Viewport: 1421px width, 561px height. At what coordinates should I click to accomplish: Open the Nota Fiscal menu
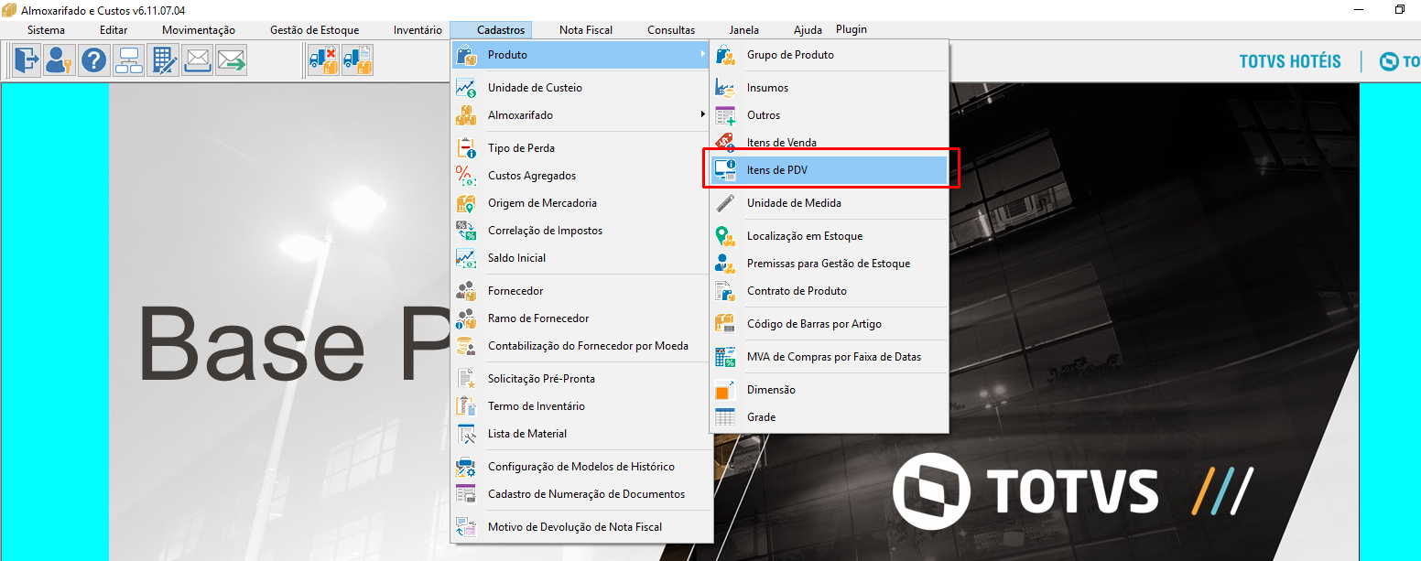tap(586, 30)
